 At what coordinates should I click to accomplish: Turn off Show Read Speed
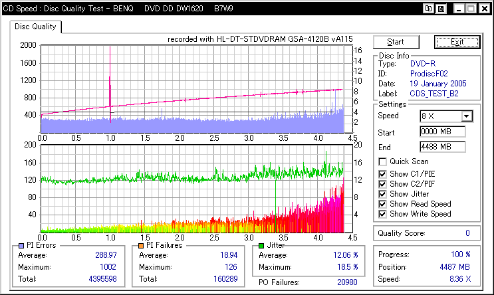coord(382,204)
